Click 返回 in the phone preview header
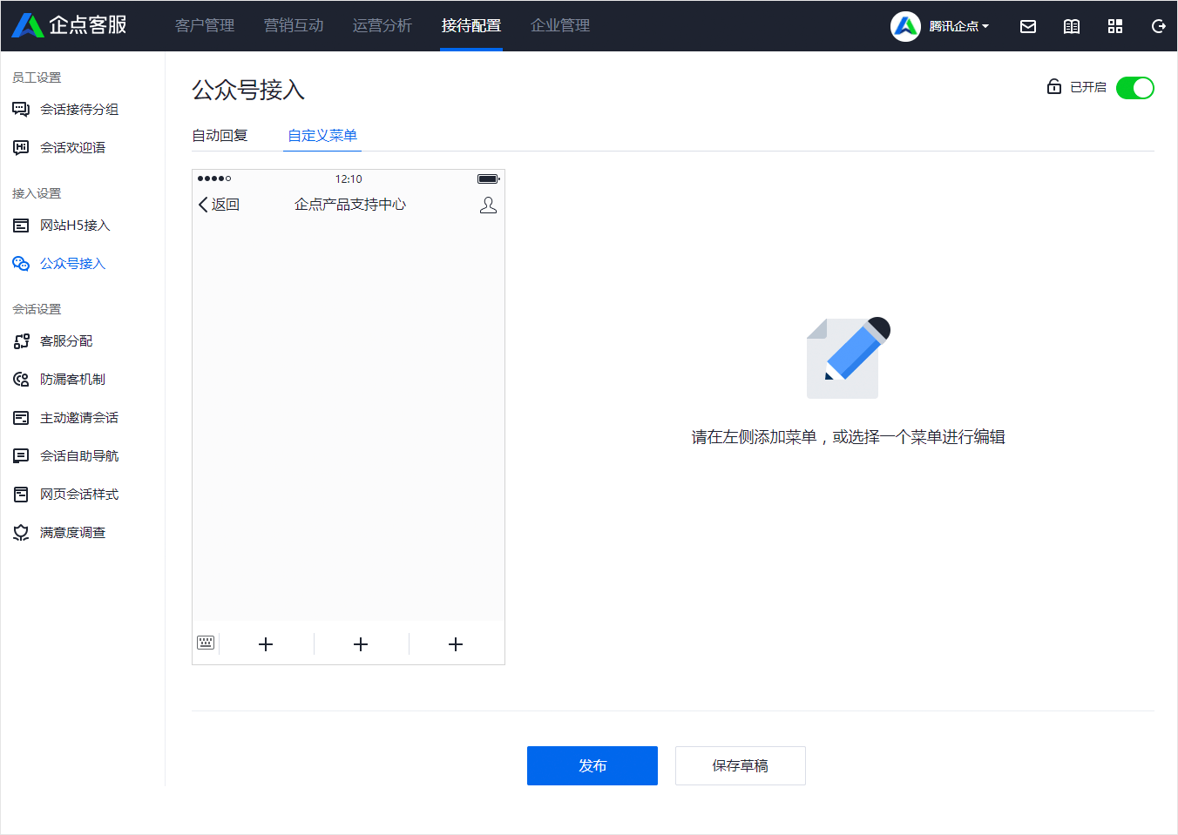 (218, 204)
